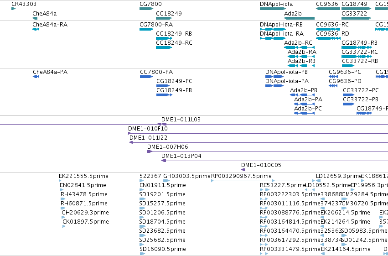
Task: Click the CG9636-PD protein glyph
Action: click(x=333, y=86)
